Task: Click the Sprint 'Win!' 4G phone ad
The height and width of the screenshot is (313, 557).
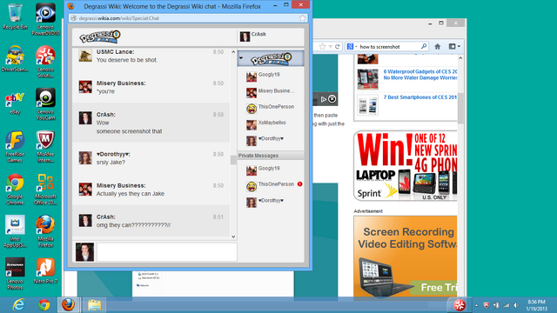Action: pyautogui.click(x=406, y=166)
